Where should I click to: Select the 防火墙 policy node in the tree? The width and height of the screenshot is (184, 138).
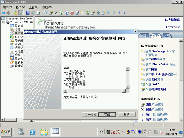(19, 33)
